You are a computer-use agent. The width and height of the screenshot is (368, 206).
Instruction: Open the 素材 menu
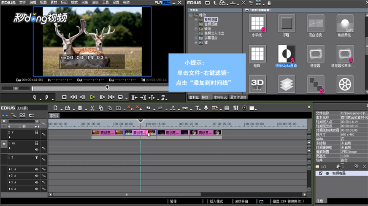click(x=54, y=3)
